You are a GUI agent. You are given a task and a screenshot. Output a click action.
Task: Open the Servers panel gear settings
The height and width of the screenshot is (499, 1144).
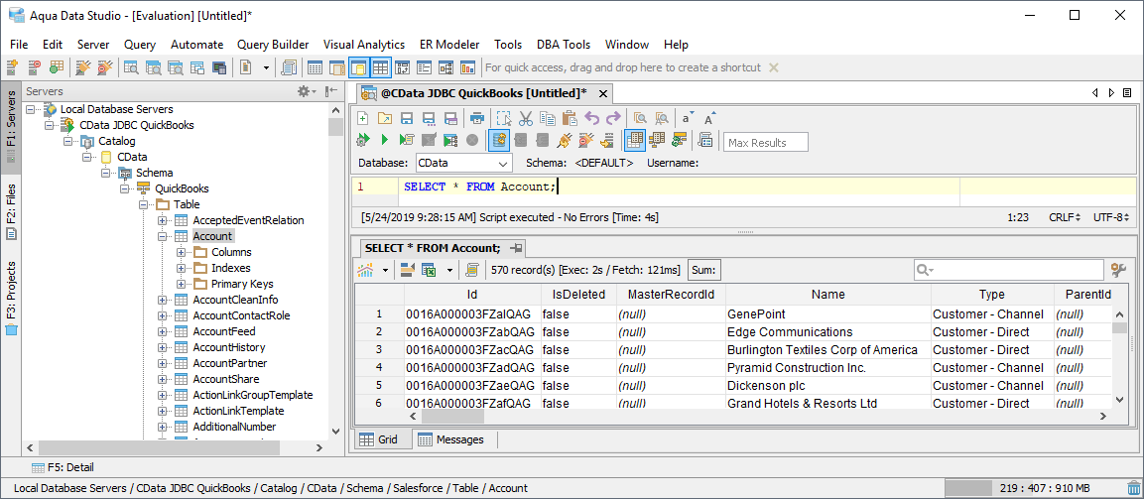point(306,91)
